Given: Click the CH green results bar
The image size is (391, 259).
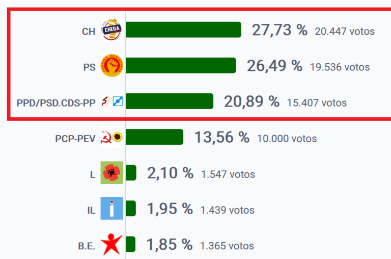Looking at the screenshot, I should point(183,30).
